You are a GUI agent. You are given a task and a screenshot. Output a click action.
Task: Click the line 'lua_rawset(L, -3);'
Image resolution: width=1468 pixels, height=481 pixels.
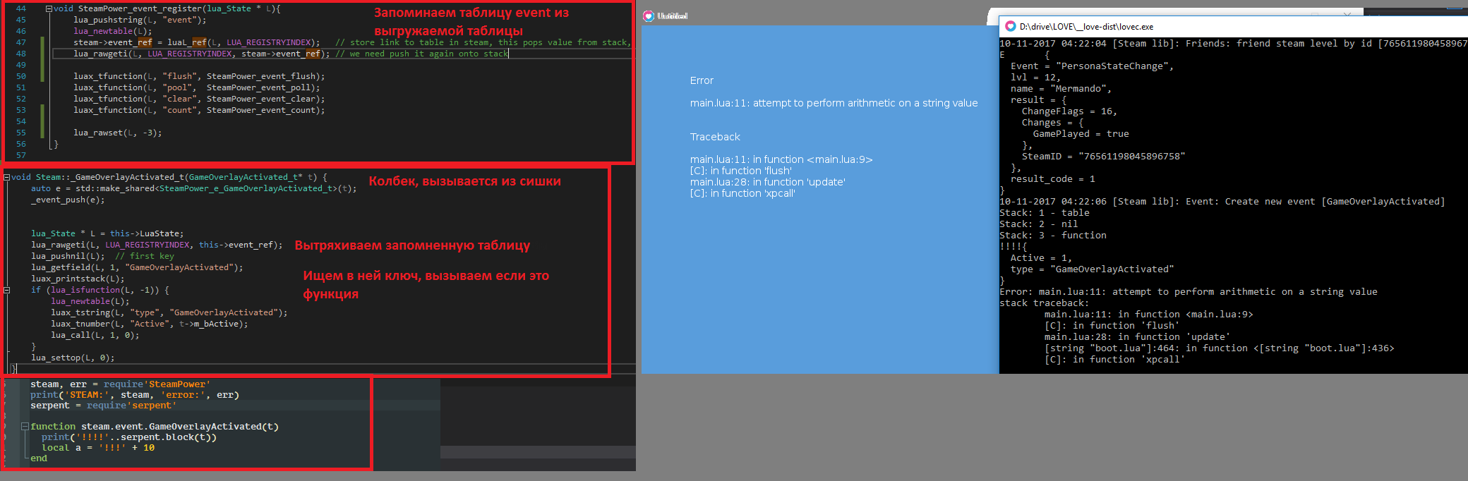pos(117,133)
